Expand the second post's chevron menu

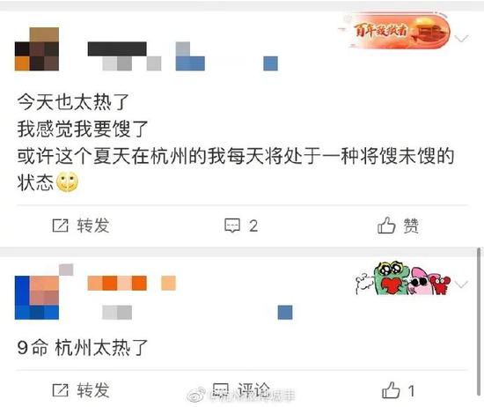(x=462, y=284)
